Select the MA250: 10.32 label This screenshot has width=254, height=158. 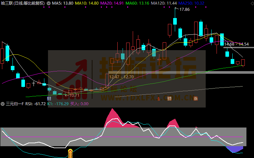(191, 3)
